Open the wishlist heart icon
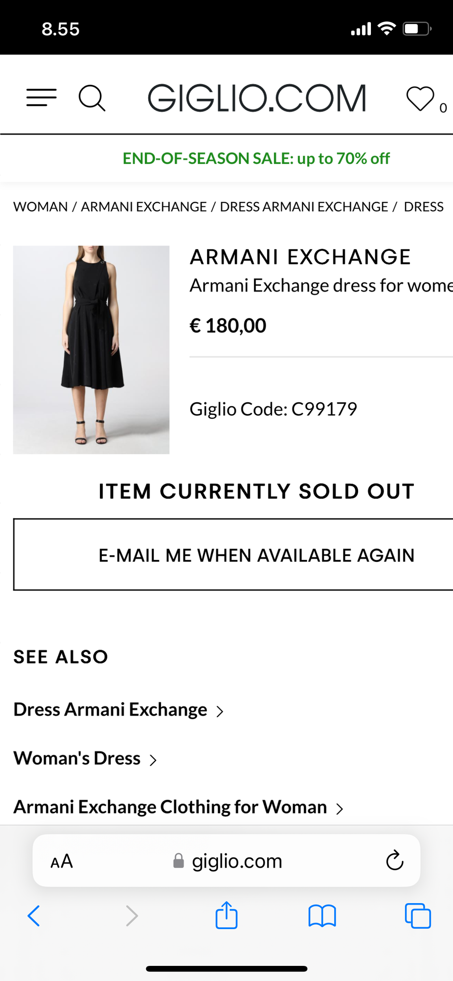The image size is (453, 981). (420, 99)
